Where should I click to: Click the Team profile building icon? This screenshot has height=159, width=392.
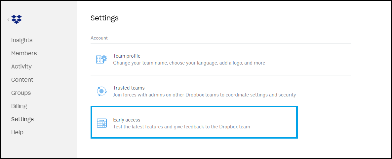coord(101,59)
